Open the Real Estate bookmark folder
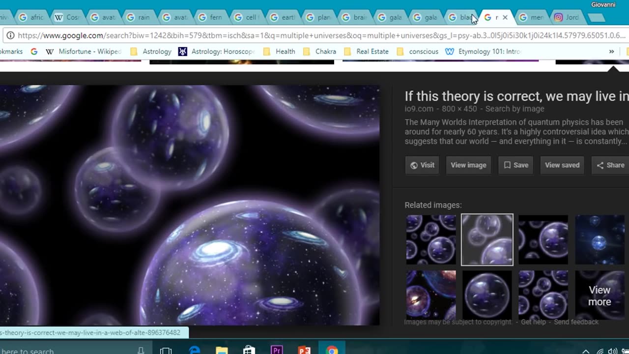This screenshot has height=354, width=629. (366, 51)
